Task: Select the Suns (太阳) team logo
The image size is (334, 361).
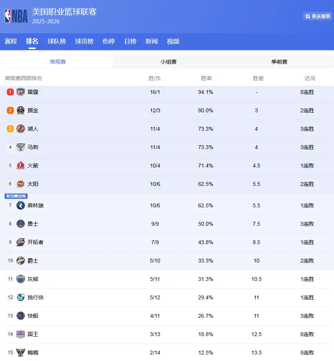Action: pos(21,184)
